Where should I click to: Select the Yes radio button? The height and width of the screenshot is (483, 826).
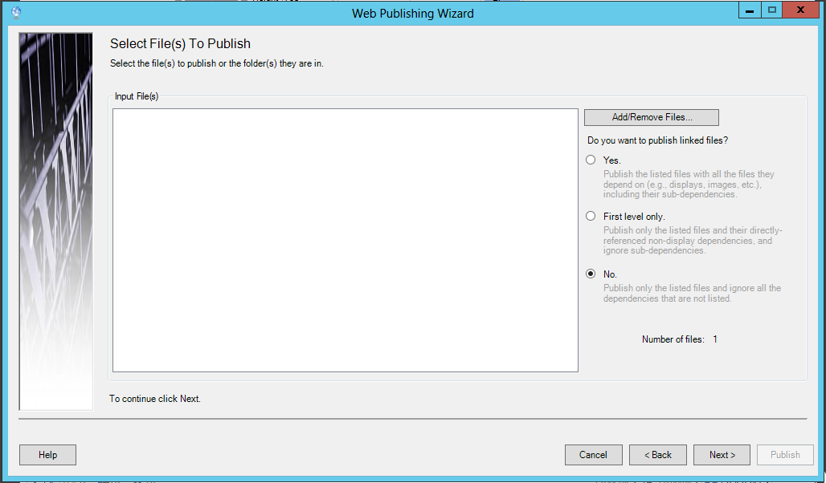591,160
